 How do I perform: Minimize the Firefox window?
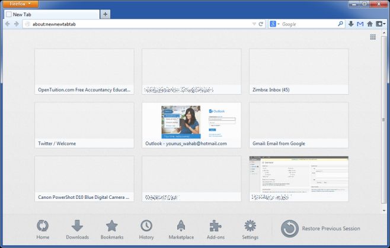(x=354, y=4)
